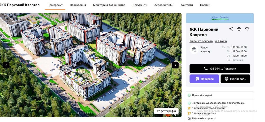Open Планування tab
The height and width of the screenshot is (122, 265).
78,5
